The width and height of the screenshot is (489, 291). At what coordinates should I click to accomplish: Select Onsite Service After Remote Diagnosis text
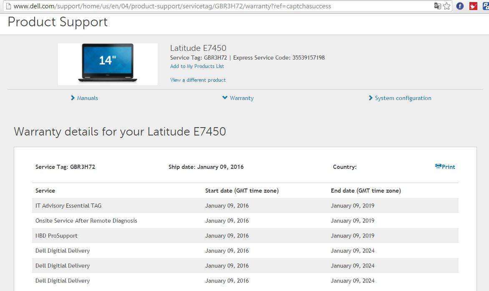click(86, 221)
